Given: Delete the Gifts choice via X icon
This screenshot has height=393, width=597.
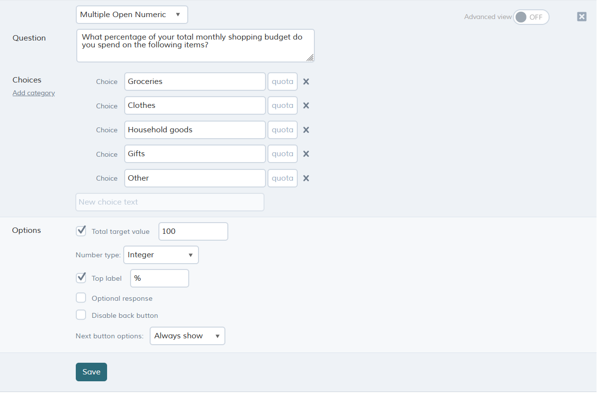Looking at the screenshot, I should tap(306, 154).
